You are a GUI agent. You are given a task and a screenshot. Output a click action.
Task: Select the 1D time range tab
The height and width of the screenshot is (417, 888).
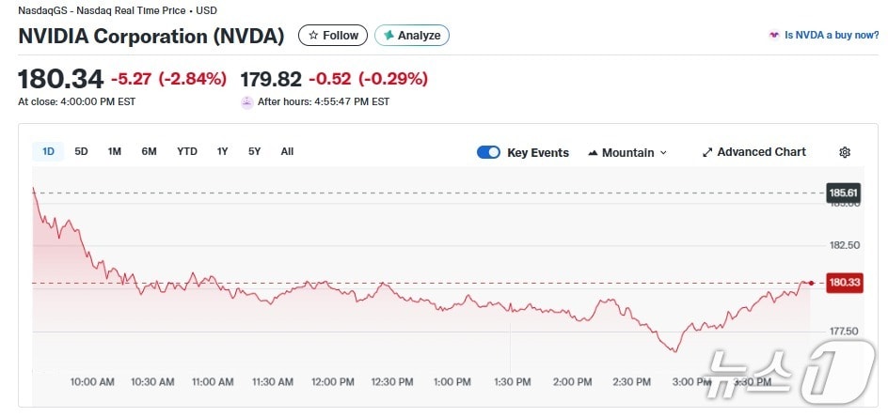point(48,151)
